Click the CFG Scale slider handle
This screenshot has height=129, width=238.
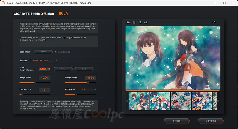tap(76, 95)
